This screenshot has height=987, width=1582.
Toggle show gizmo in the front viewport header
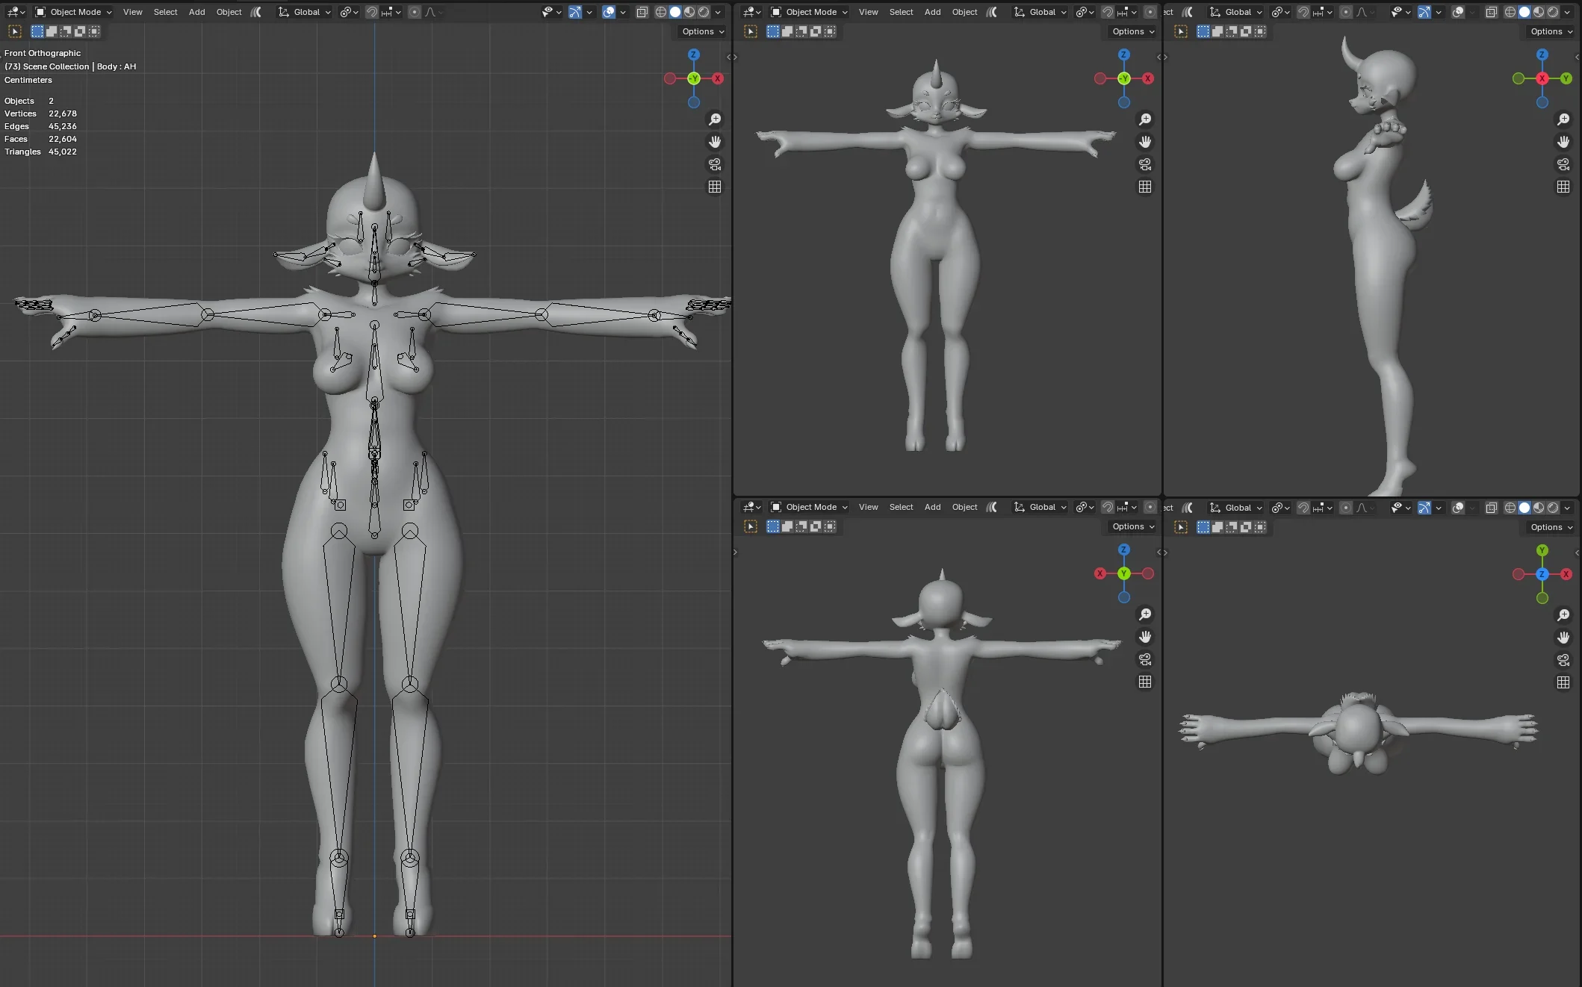point(575,12)
